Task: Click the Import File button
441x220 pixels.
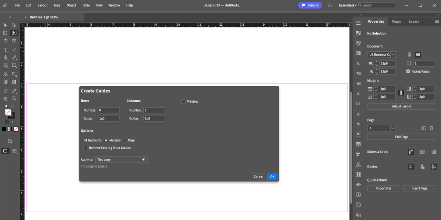Action: (383, 188)
